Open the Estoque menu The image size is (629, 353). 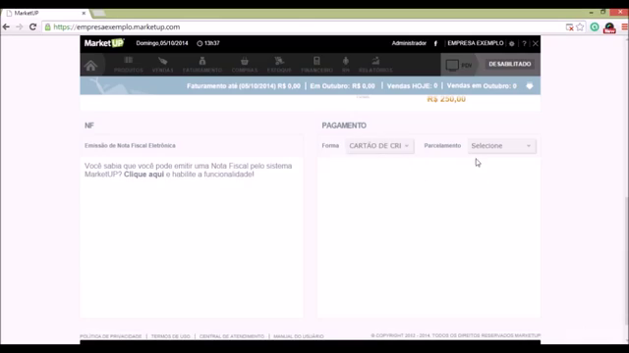279,65
